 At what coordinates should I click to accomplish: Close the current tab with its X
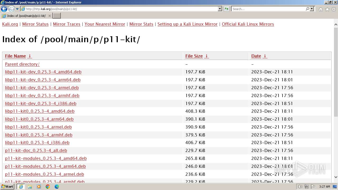(x=49, y=16)
